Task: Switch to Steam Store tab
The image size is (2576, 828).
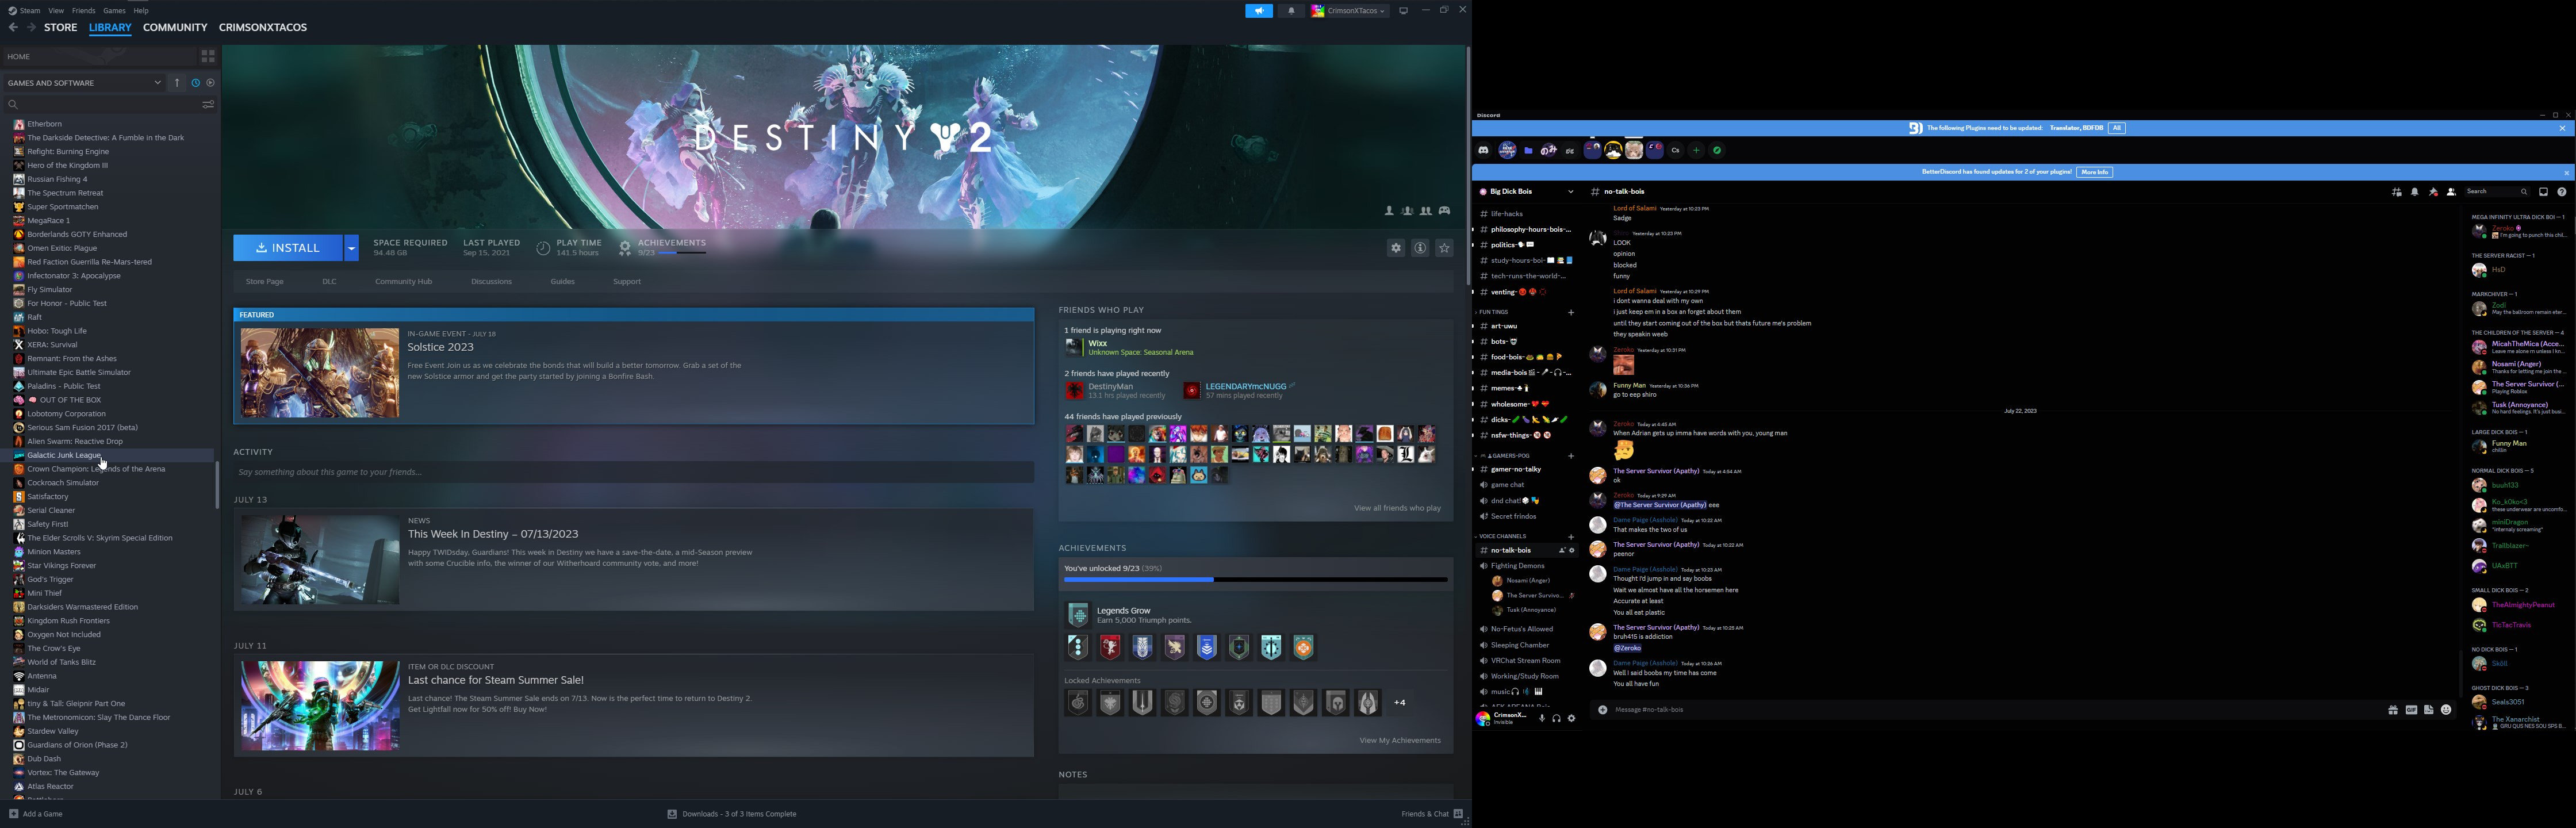Action: tap(60, 27)
